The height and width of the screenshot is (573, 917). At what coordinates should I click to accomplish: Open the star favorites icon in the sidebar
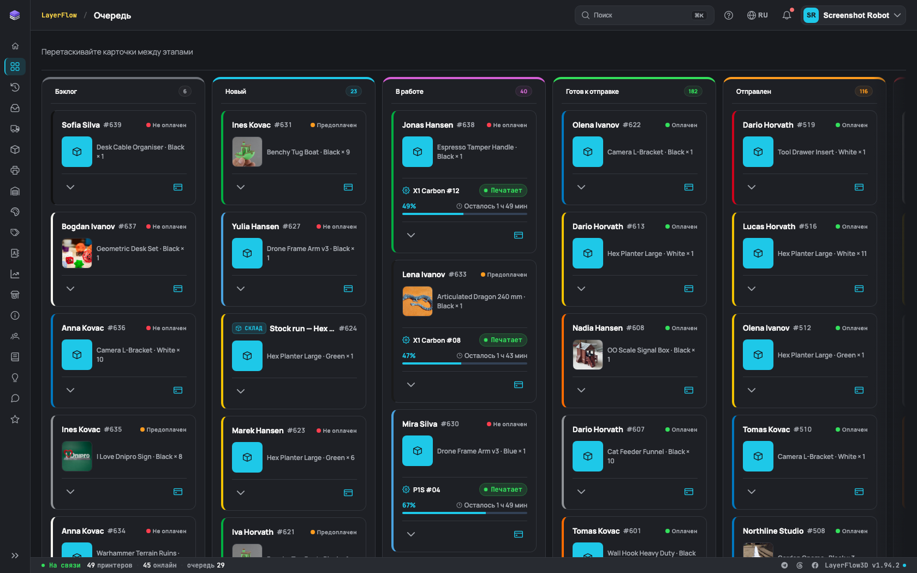point(15,419)
